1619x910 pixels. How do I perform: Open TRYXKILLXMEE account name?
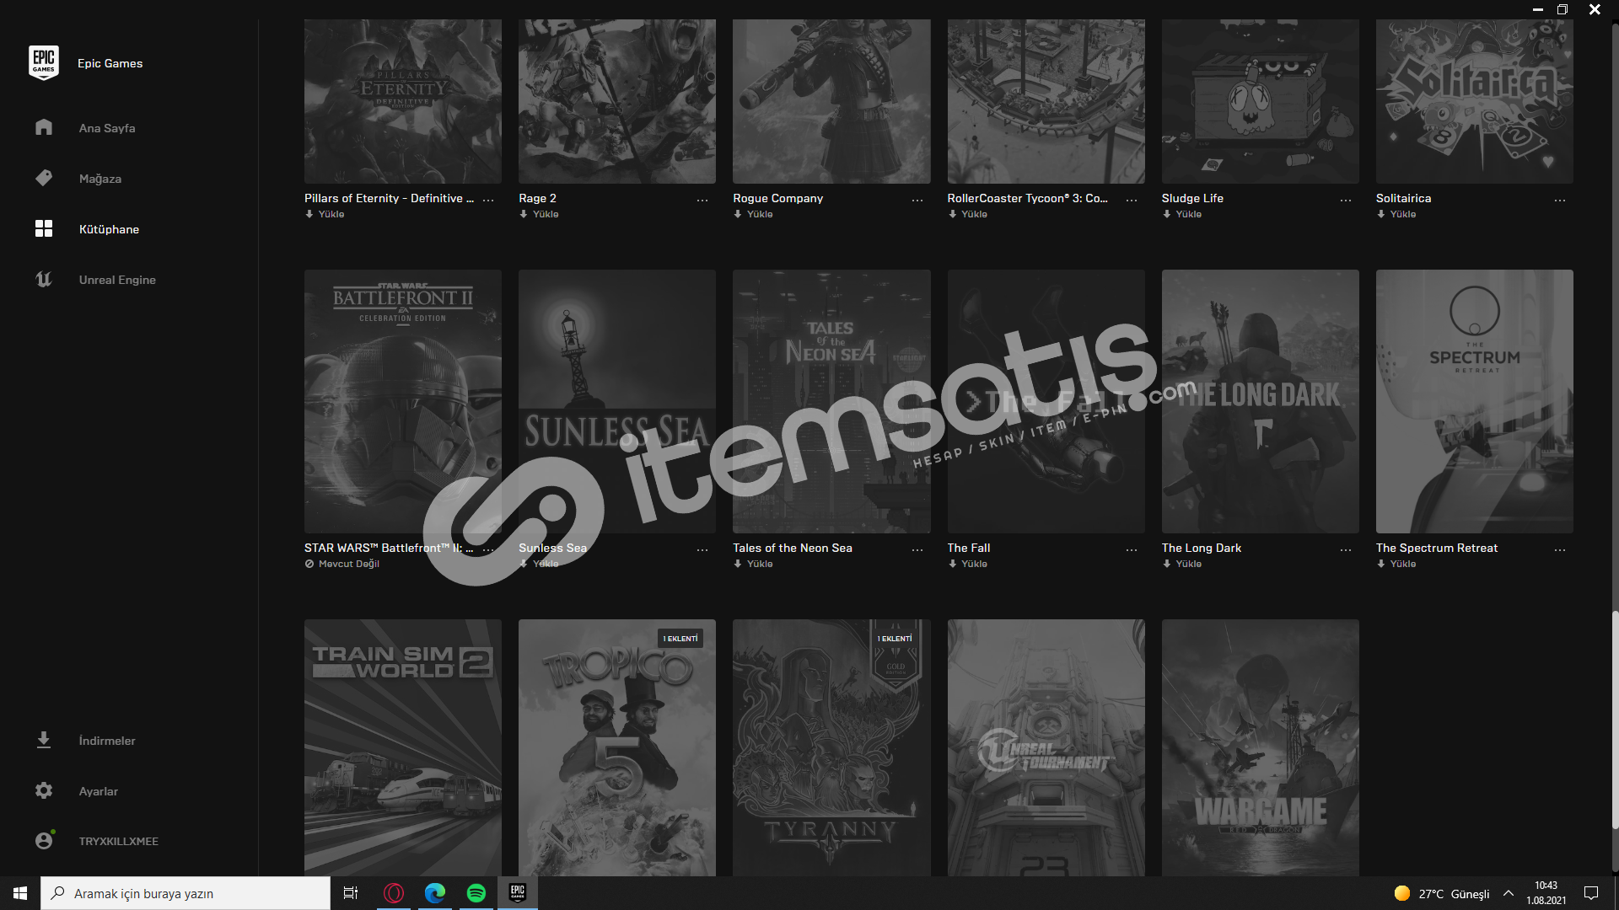119,841
